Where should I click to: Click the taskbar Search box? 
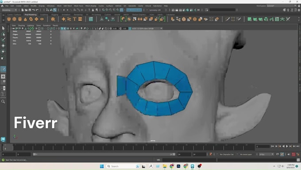pyautogui.click(x=123, y=166)
